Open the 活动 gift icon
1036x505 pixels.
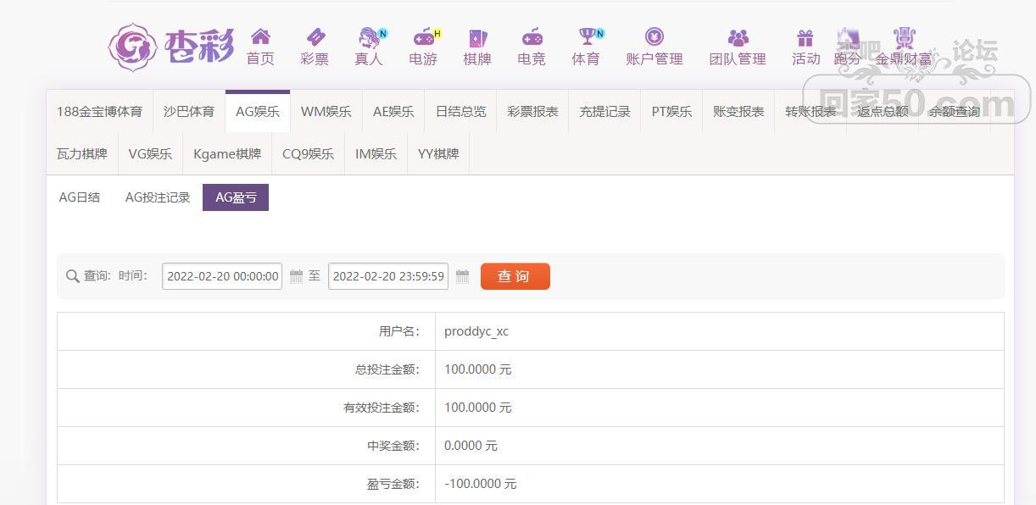point(805,38)
